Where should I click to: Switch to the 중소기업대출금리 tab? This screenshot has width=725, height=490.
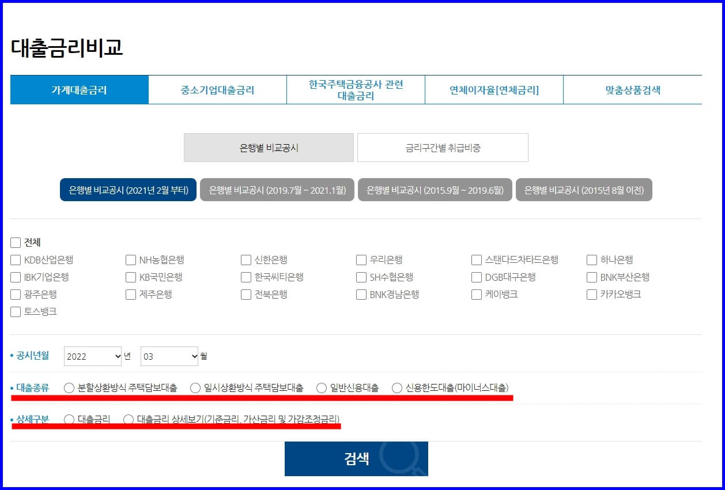(217, 89)
